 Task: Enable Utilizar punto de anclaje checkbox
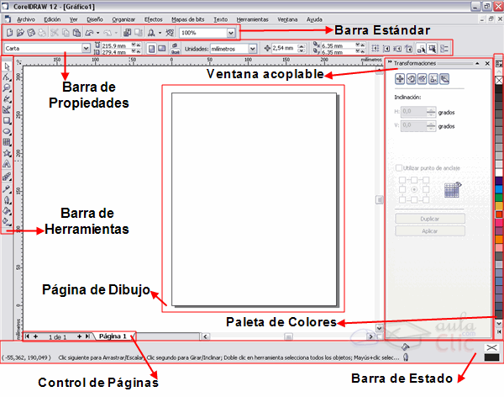click(399, 168)
